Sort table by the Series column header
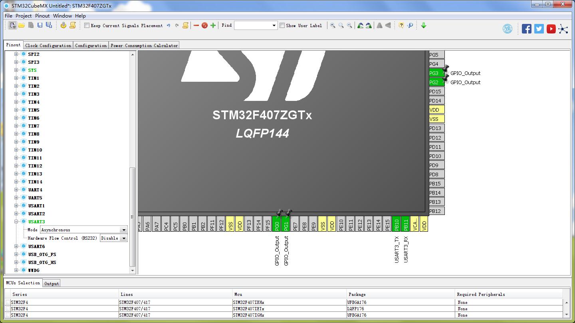575x323 pixels. [x=65, y=294]
